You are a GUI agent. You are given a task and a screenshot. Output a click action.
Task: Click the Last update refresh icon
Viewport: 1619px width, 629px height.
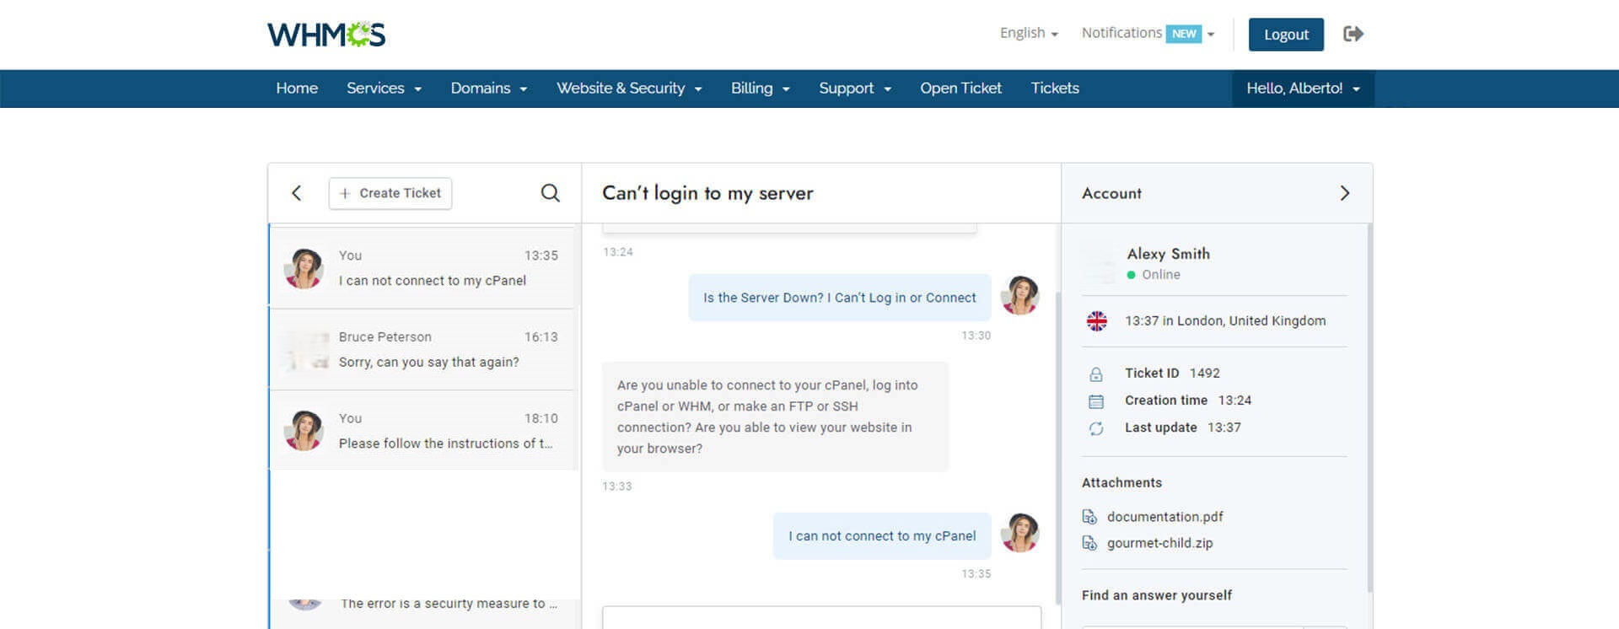pos(1096,428)
